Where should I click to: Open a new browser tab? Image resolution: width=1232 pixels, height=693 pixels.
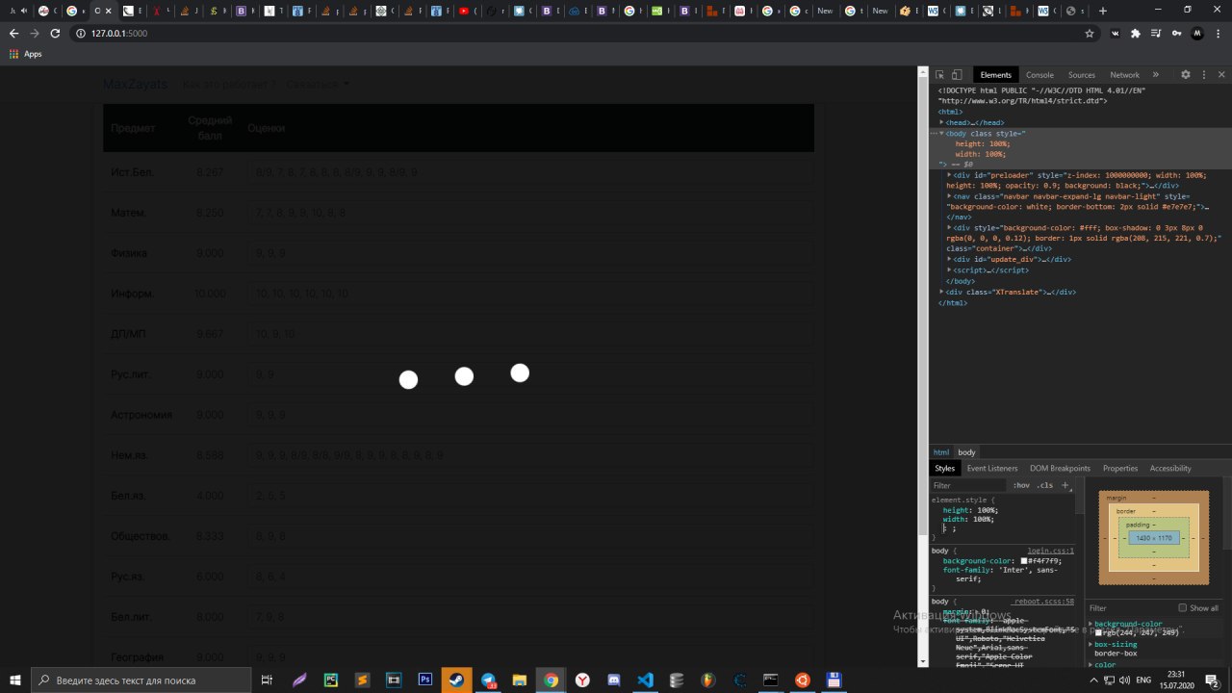pyautogui.click(x=1103, y=11)
